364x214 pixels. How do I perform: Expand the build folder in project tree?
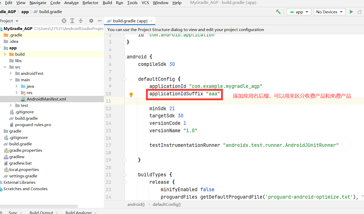click(x=5, y=54)
